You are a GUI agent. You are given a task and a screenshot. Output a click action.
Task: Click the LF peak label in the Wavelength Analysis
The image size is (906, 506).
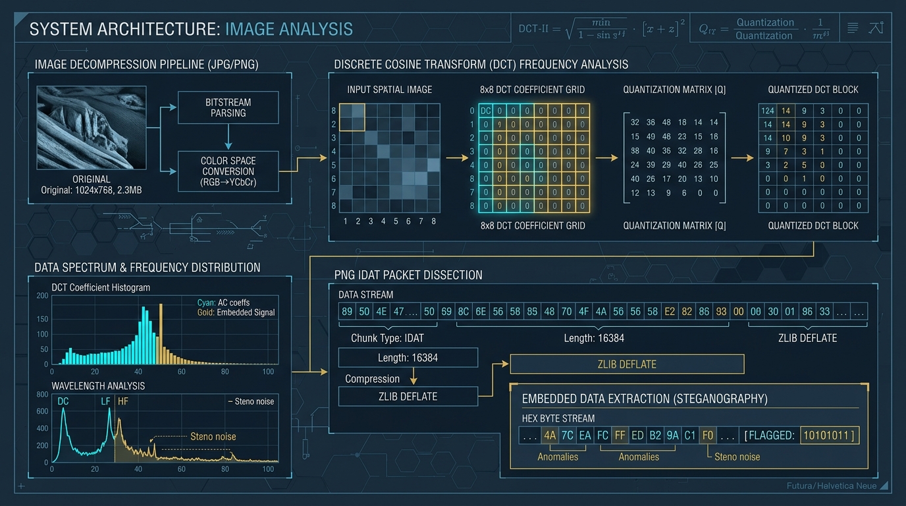click(x=105, y=401)
